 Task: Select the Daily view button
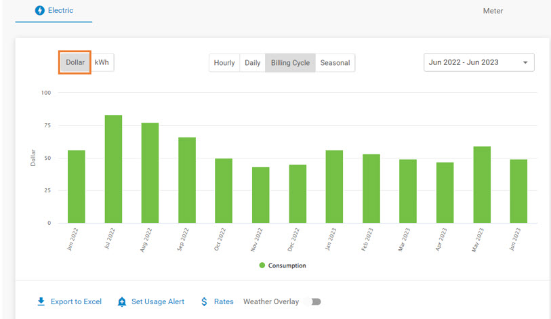click(252, 63)
